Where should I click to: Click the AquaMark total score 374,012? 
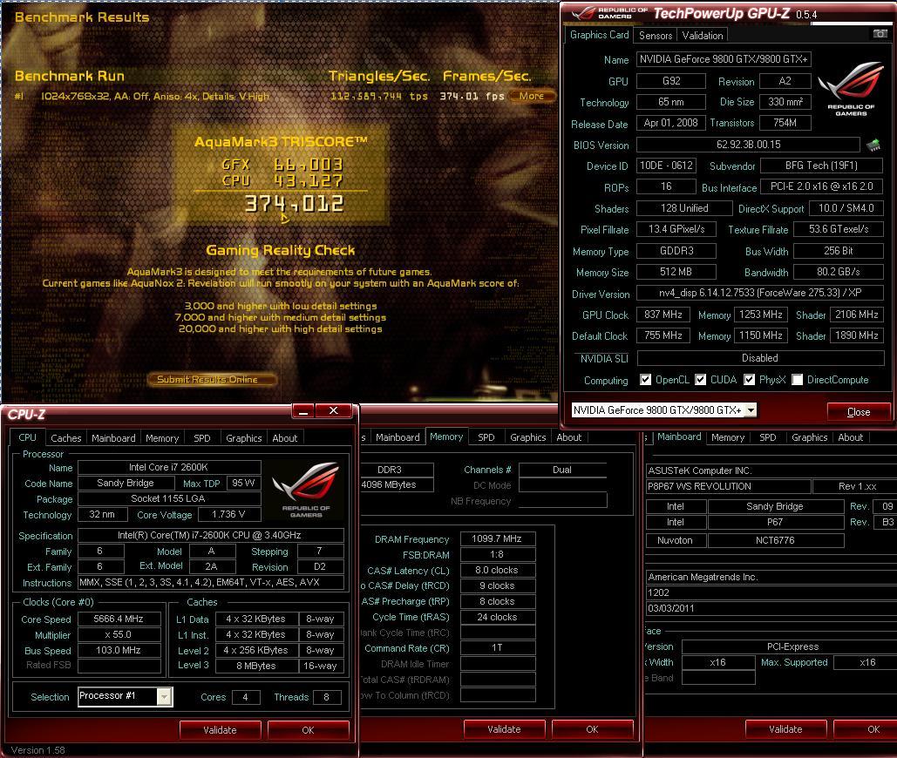click(294, 204)
